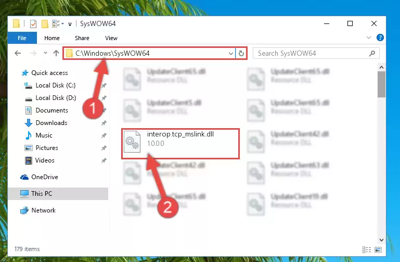Image resolution: width=400 pixels, height=262 pixels.
Task: Select Network in the navigation pane
Action: [38, 210]
